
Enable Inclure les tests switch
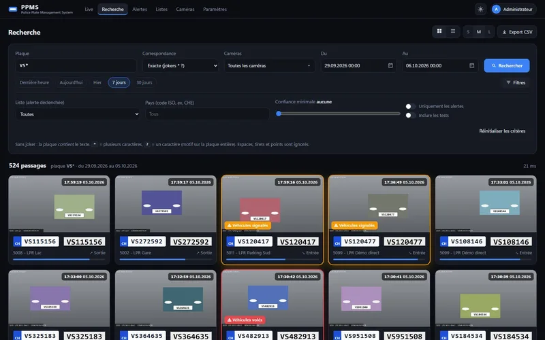pyautogui.click(x=411, y=115)
